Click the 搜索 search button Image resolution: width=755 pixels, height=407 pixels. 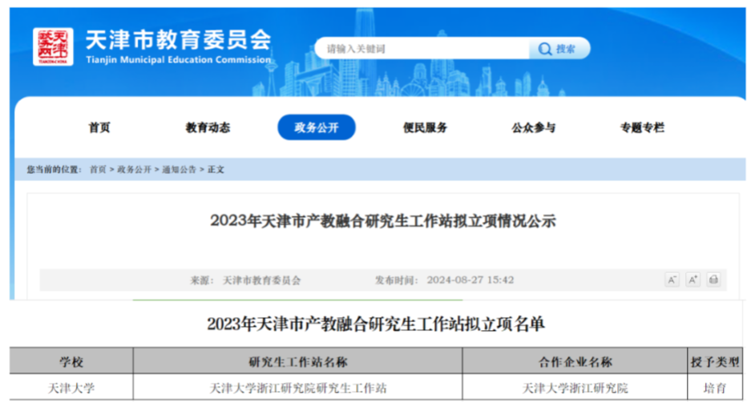click(x=559, y=49)
